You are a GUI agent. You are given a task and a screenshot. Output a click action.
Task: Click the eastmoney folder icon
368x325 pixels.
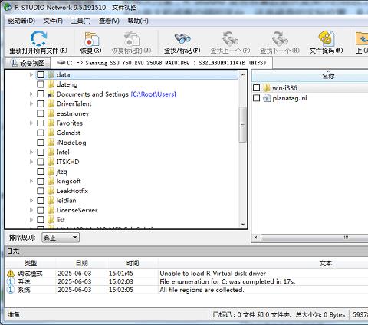pyautogui.click(x=51, y=113)
